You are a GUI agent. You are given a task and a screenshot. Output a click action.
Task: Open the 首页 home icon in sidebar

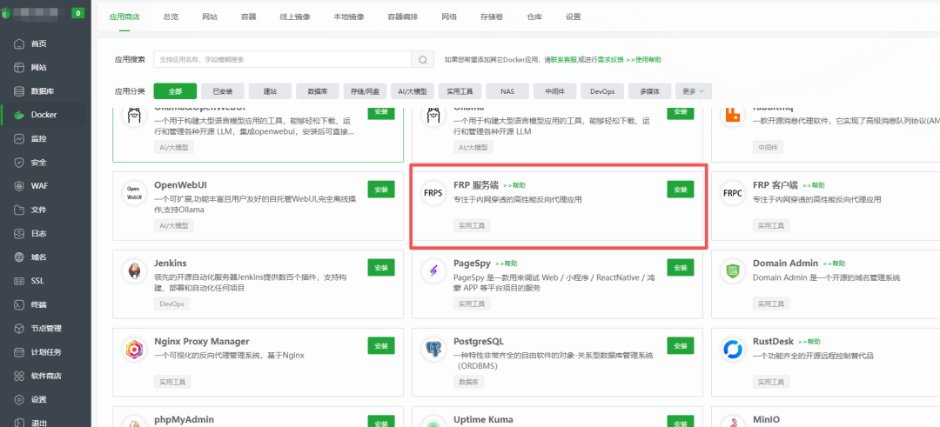click(x=18, y=43)
